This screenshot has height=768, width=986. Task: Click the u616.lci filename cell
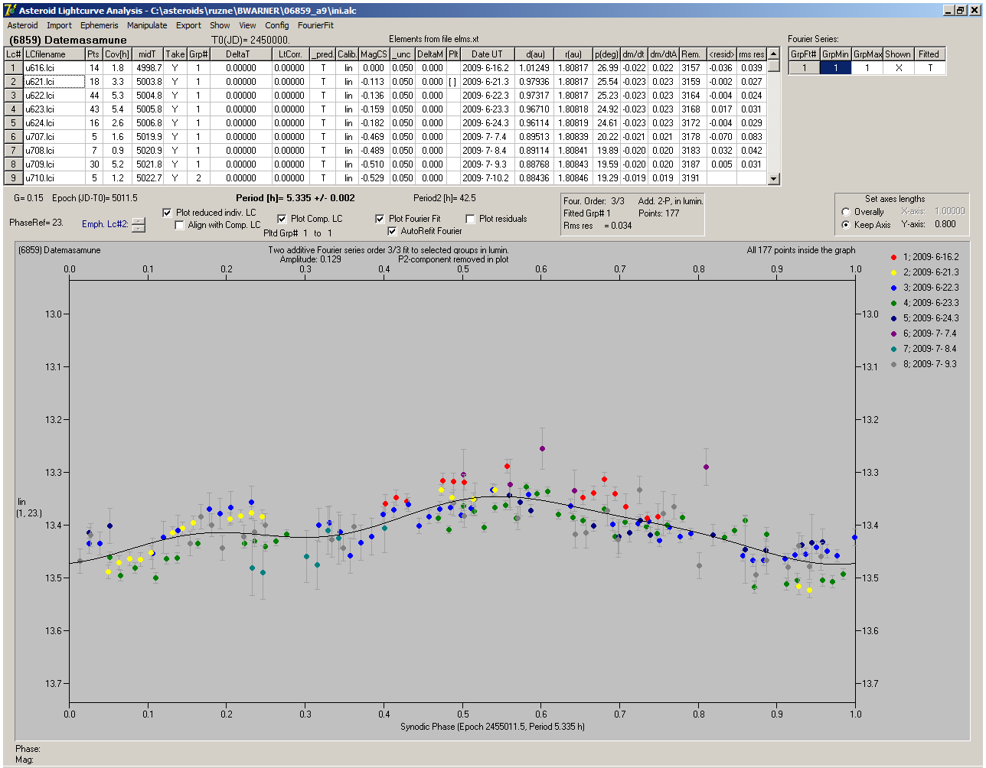coord(54,68)
